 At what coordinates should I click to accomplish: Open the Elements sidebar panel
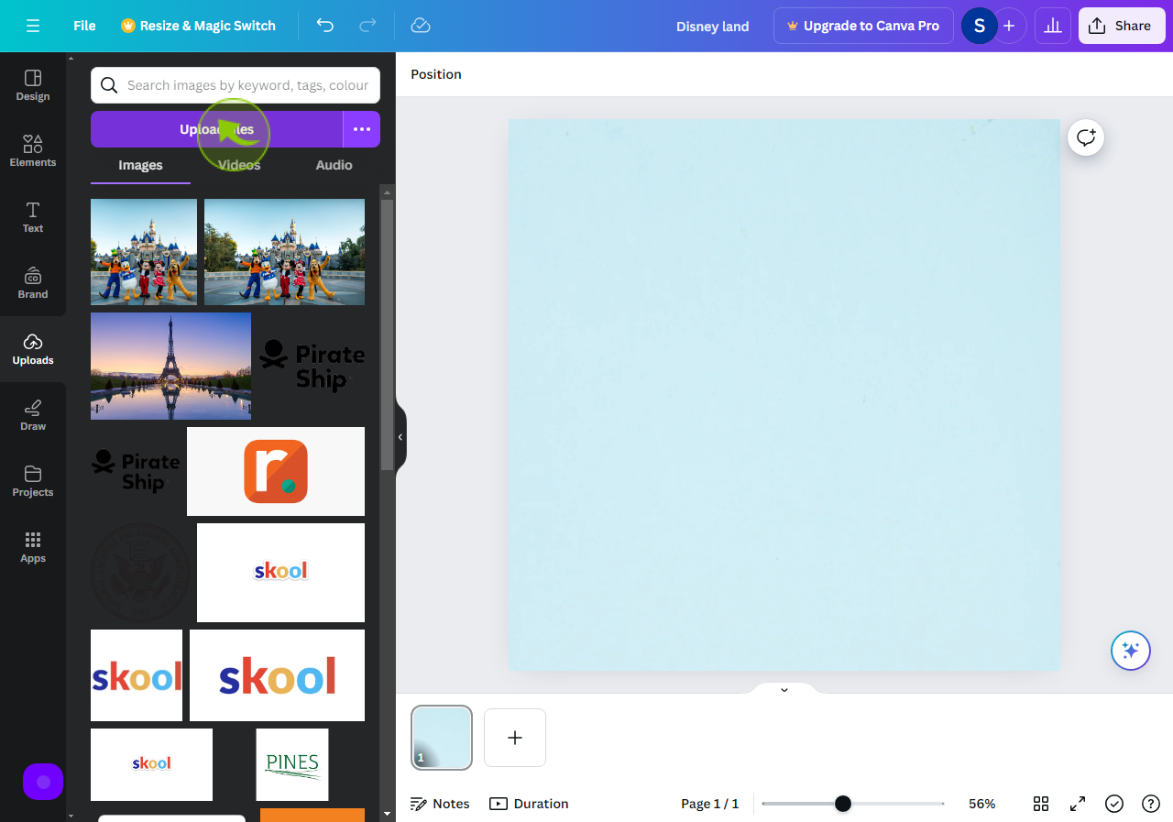(33, 151)
